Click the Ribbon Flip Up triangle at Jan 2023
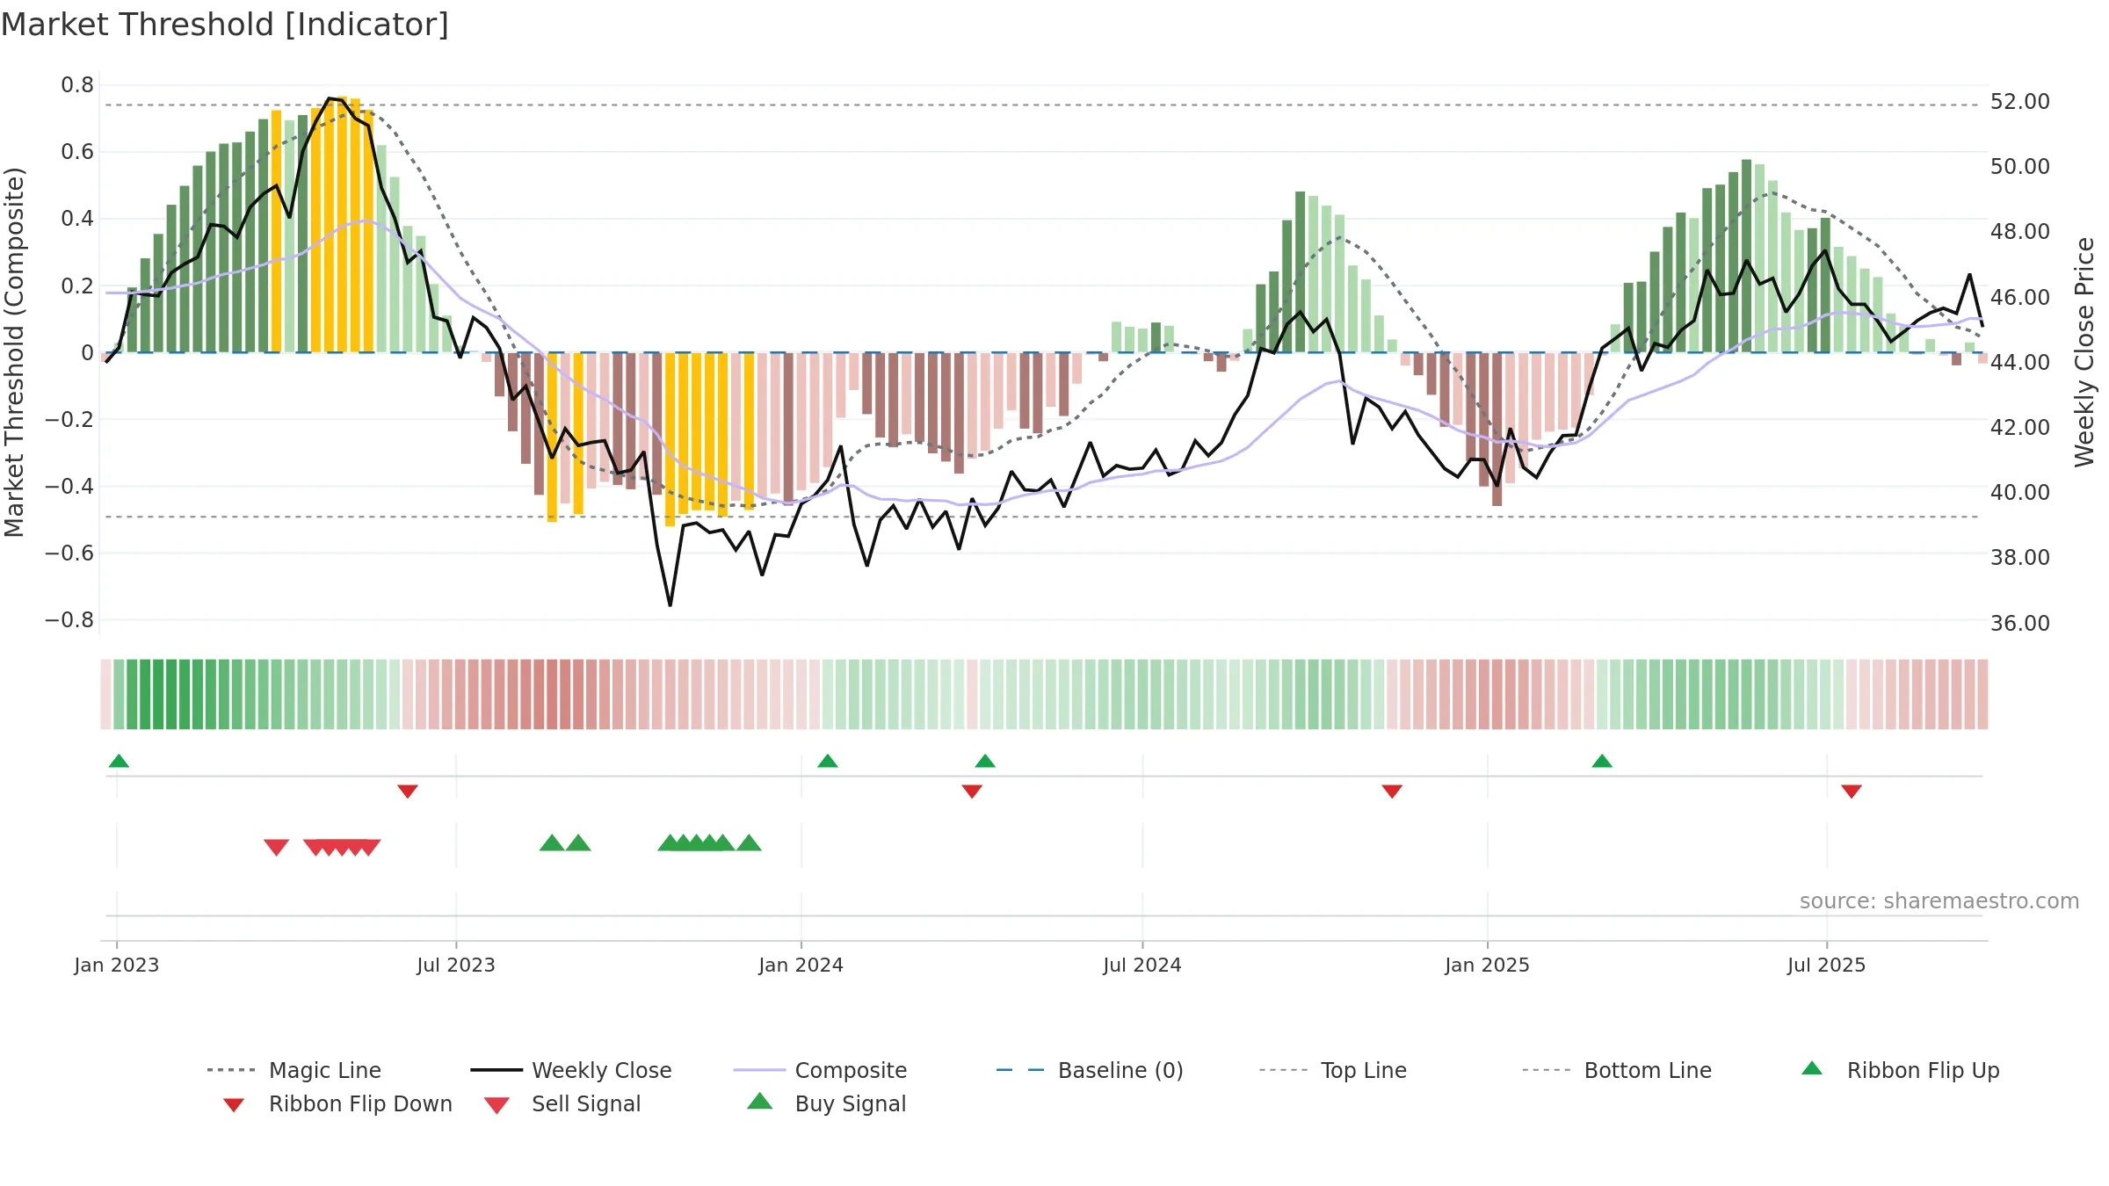 coord(119,761)
